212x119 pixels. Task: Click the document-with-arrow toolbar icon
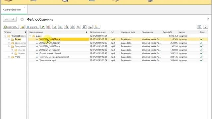67,27
